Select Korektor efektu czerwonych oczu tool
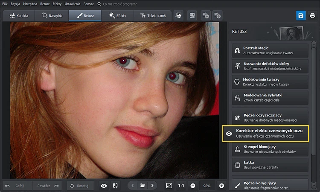 265,134
